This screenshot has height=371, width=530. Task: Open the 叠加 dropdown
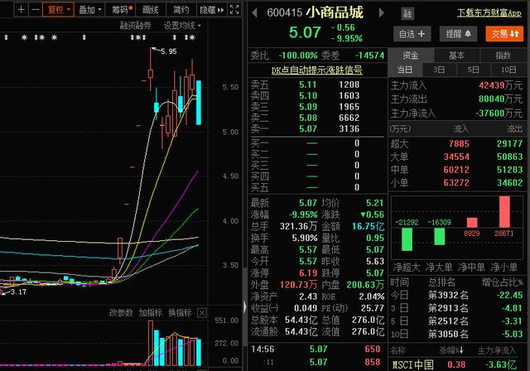click(x=90, y=9)
